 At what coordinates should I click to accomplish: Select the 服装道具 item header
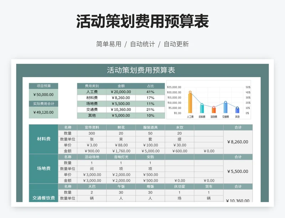pos(150,127)
